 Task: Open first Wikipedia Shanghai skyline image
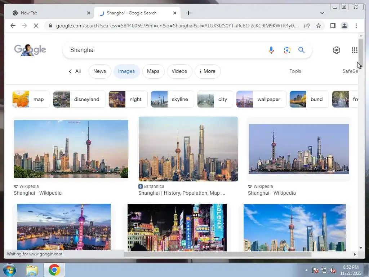coord(71,149)
